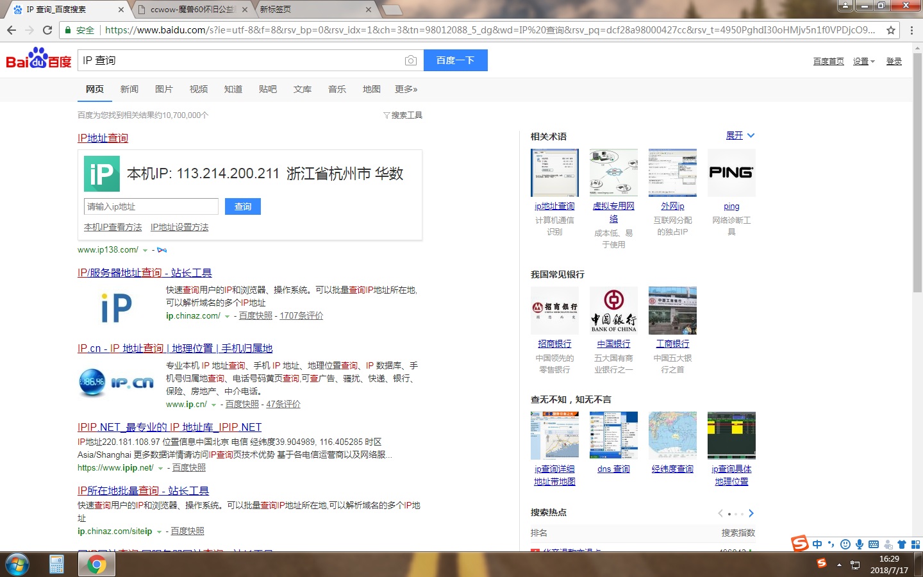
Task: Open the 搜索工具 filter options
Action: [403, 115]
